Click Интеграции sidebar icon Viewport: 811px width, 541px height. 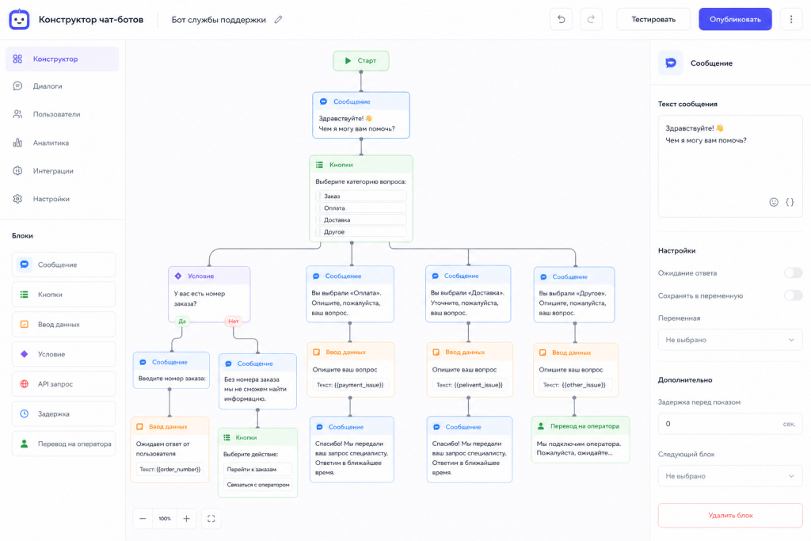[17, 170]
